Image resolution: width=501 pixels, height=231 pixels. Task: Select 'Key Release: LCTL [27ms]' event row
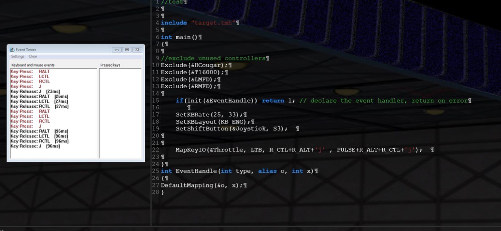click(39, 101)
